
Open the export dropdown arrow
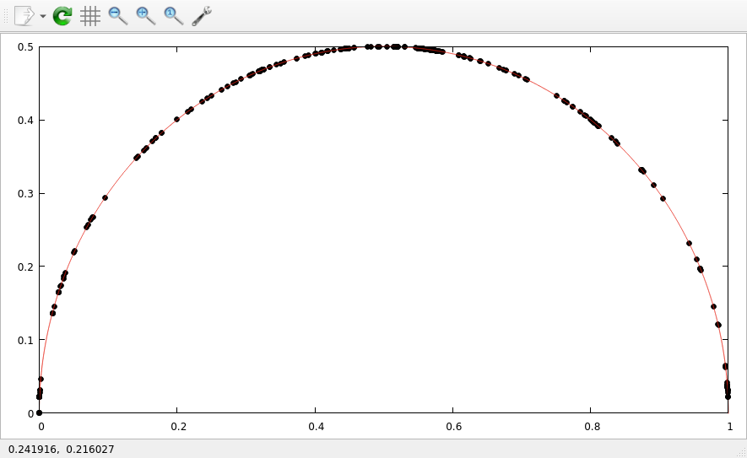(x=43, y=16)
